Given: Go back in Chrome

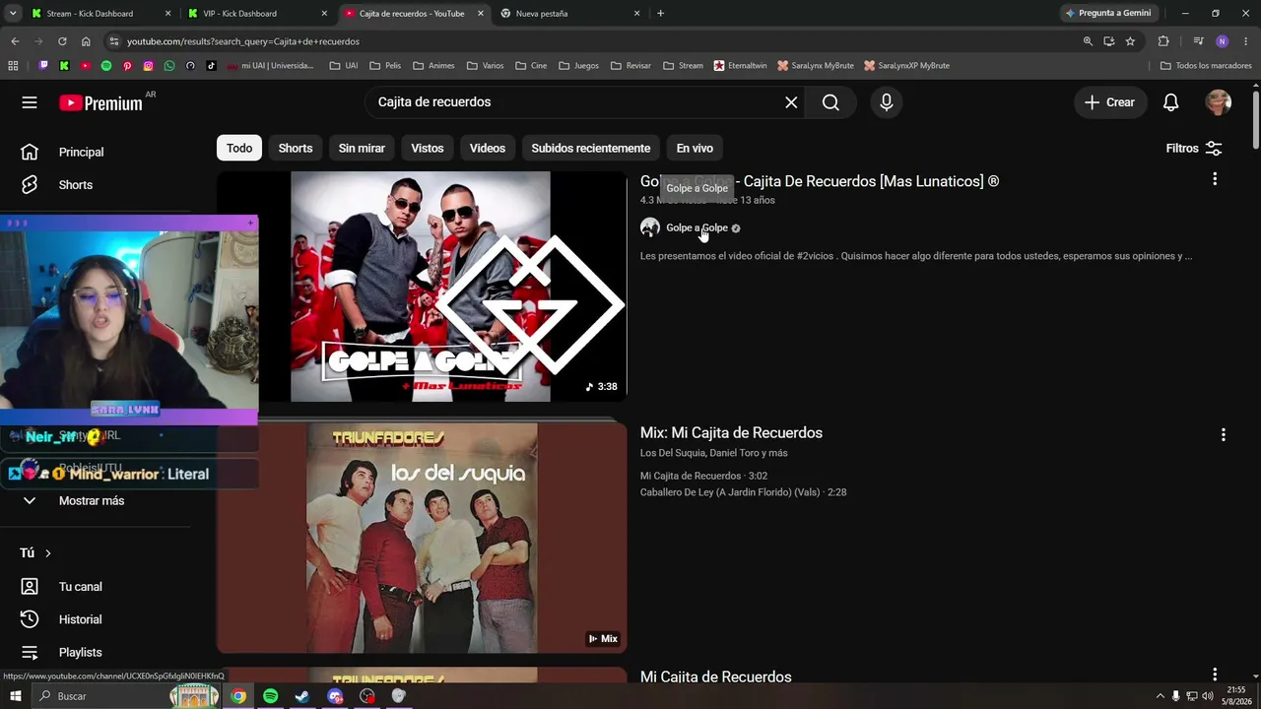Looking at the screenshot, I should pyautogui.click(x=15, y=41).
